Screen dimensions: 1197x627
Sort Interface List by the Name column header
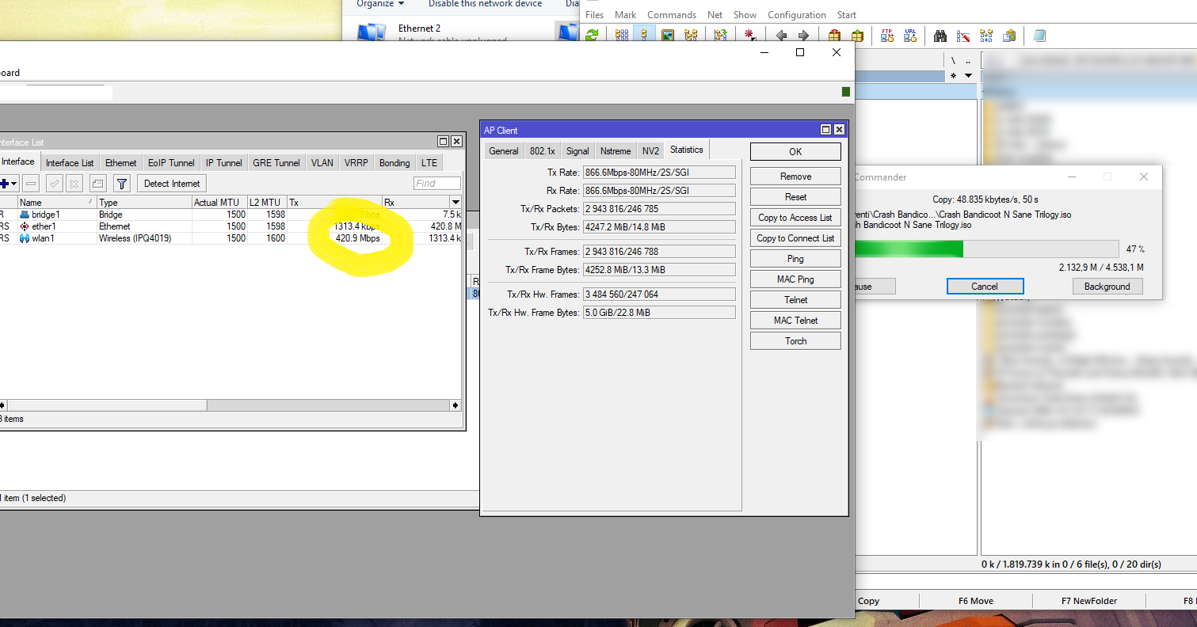[57, 203]
